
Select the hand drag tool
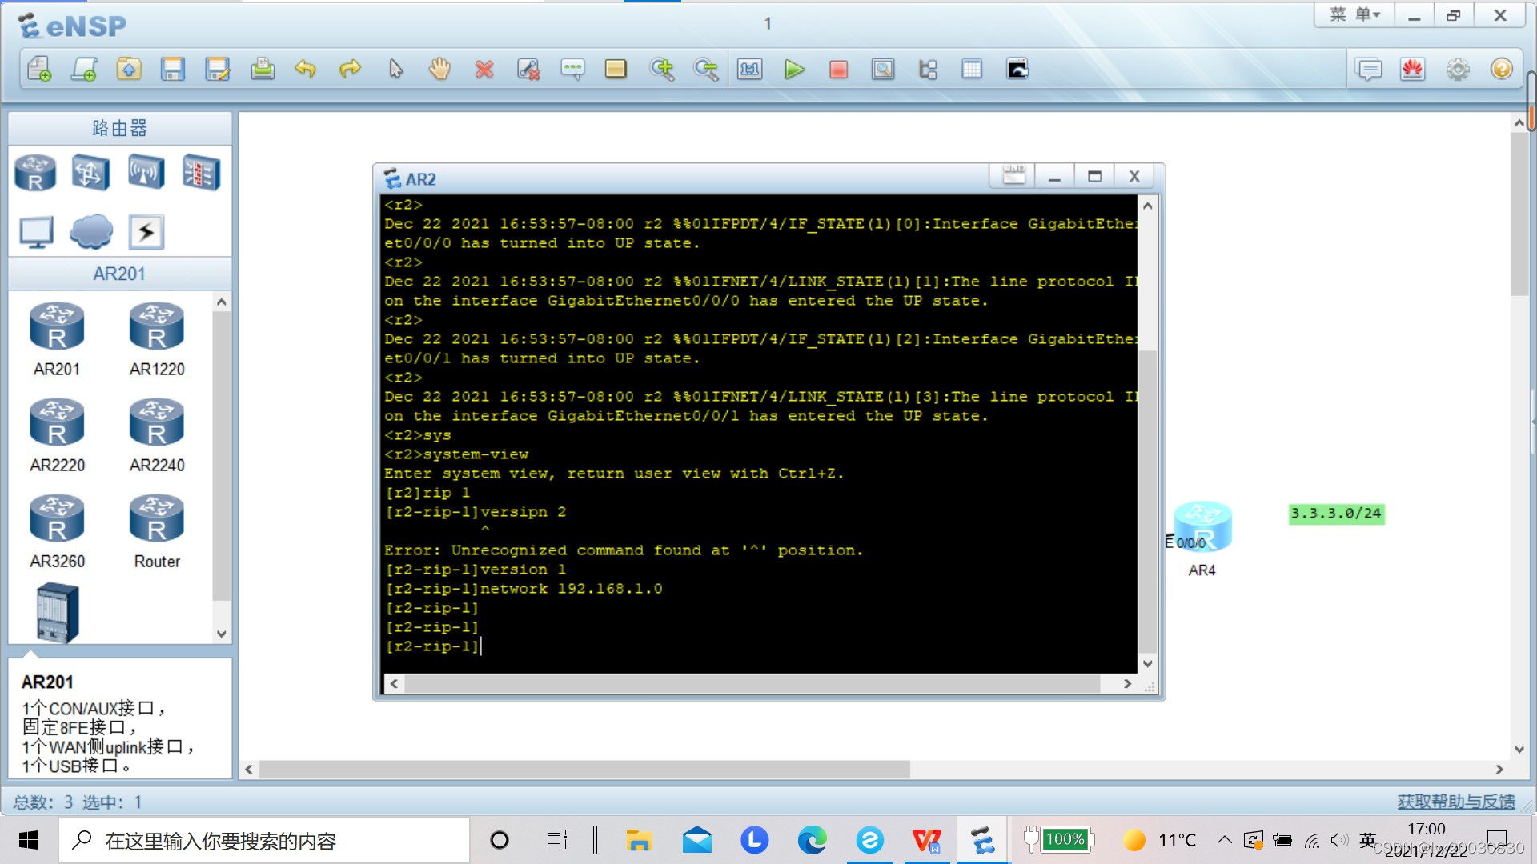point(439,70)
